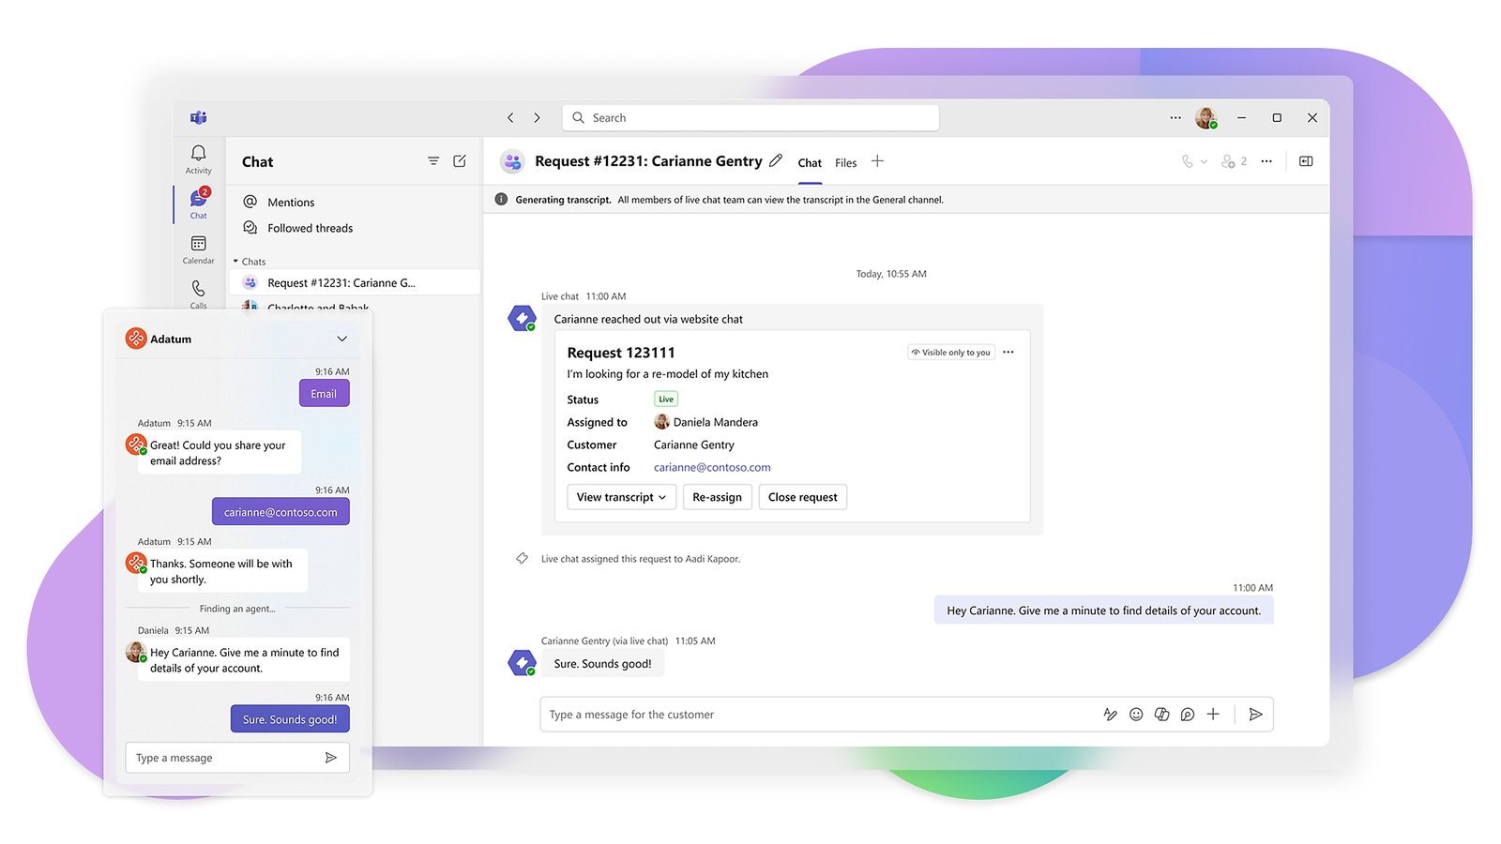Open the carianne@contoso.com contact link
Screen dimensions: 1501x844
point(712,467)
